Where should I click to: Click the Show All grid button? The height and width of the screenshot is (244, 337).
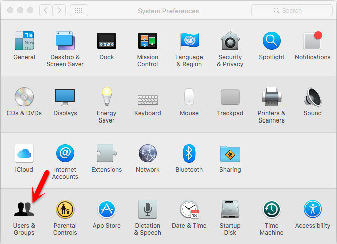click(79, 10)
